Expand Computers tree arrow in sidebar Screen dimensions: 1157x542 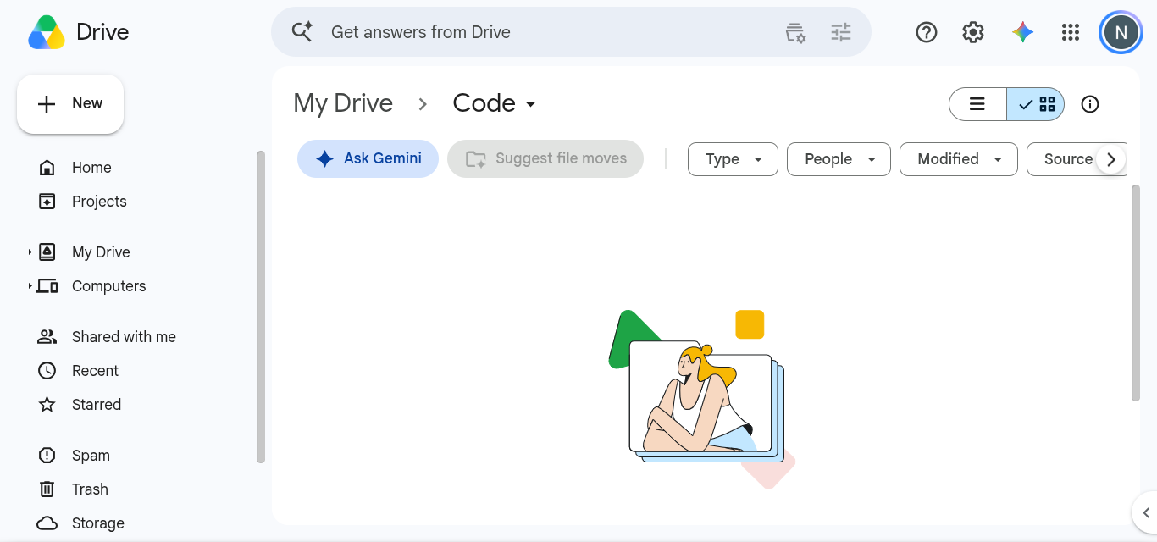[x=30, y=286]
